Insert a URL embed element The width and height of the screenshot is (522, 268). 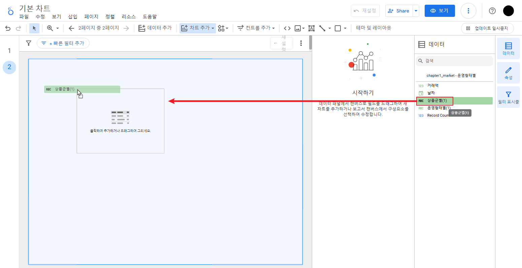tap(287, 28)
